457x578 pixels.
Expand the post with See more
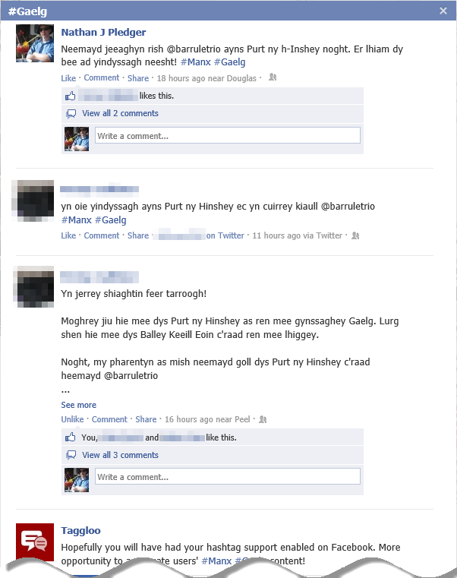pyautogui.click(x=78, y=405)
